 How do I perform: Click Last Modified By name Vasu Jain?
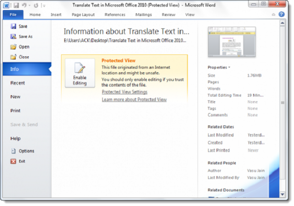(x=256, y=178)
